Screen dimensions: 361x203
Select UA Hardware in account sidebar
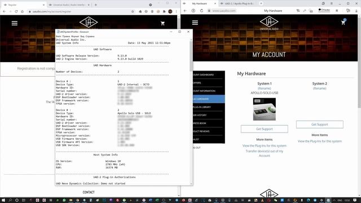click(x=208, y=99)
